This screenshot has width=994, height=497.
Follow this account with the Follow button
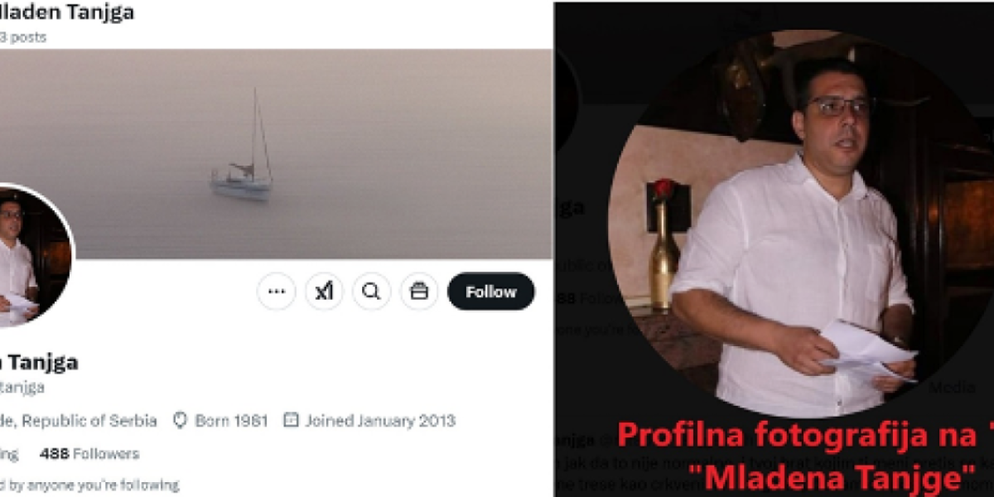point(491,292)
